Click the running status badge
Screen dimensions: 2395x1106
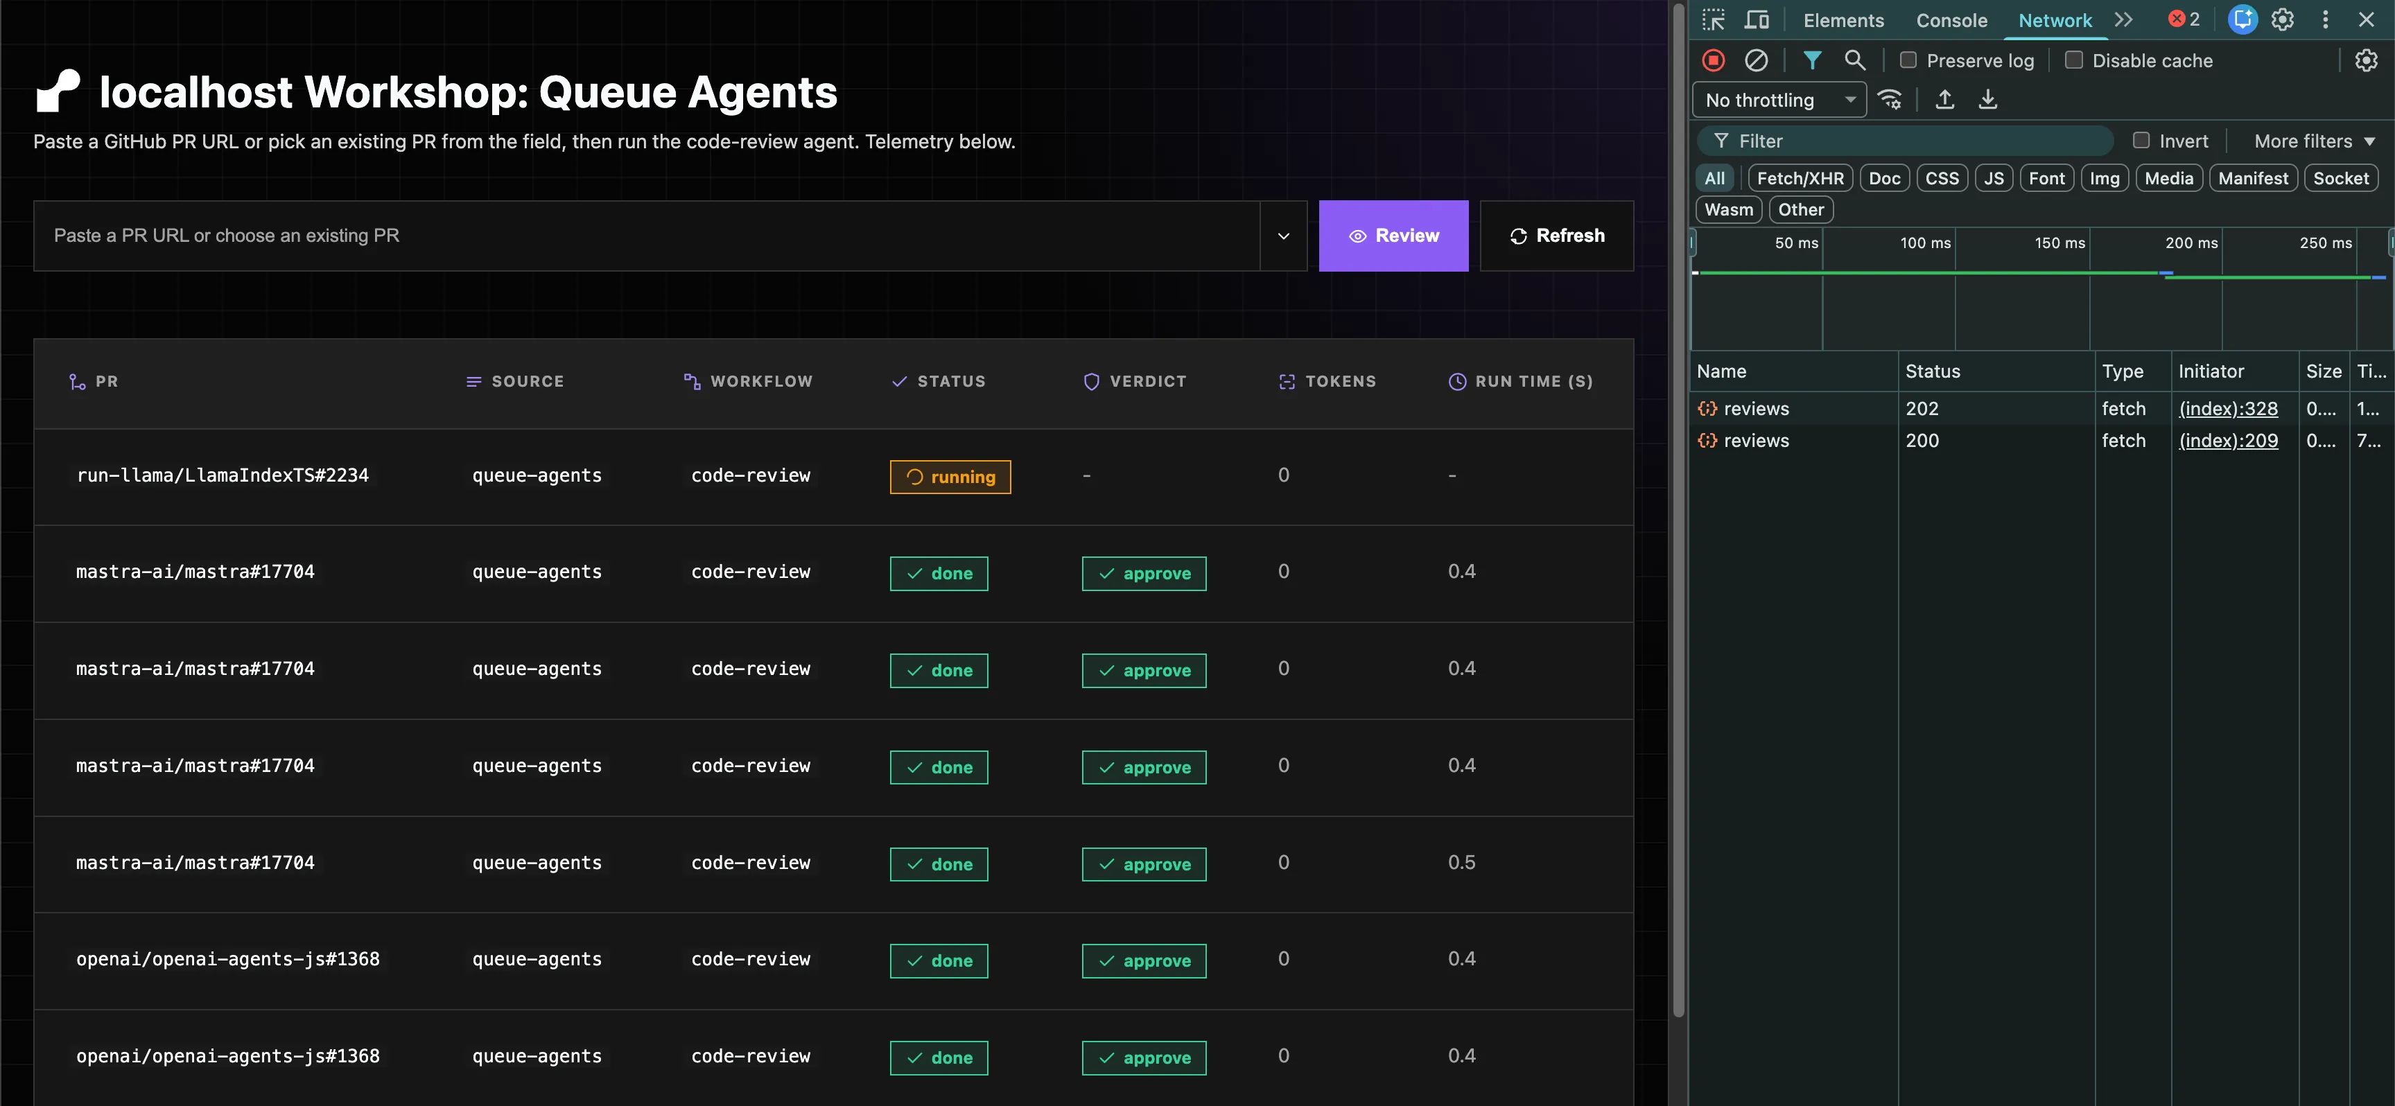pos(949,477)
